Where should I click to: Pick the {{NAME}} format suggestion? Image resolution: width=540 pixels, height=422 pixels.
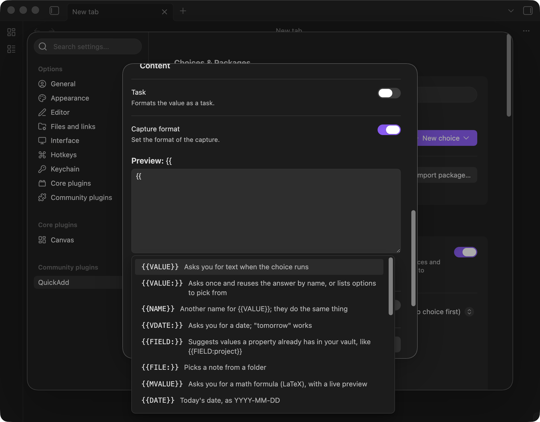[259, 309]
